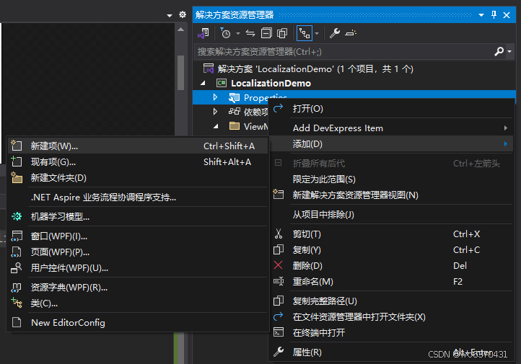Toggle the file nesting view button
The height and width of the screenshot is (364, 521).
click(305, 33)
